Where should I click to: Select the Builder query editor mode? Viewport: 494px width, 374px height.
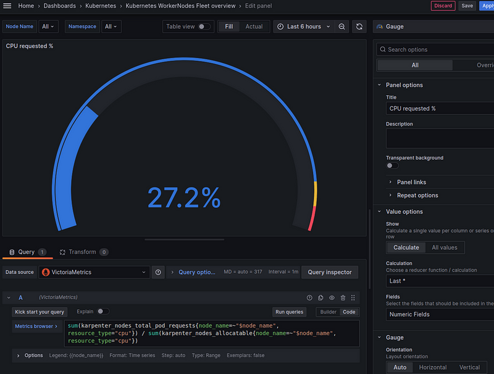point(328,312)
